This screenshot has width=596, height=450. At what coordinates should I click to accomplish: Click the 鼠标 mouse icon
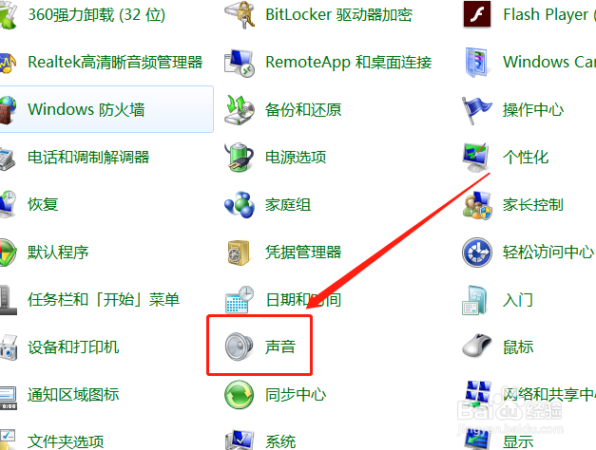coord(477,346)
